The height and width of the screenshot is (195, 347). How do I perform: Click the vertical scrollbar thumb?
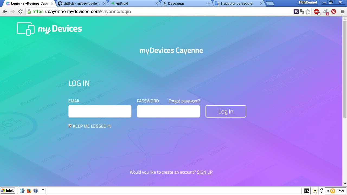(x=345, y=69)
